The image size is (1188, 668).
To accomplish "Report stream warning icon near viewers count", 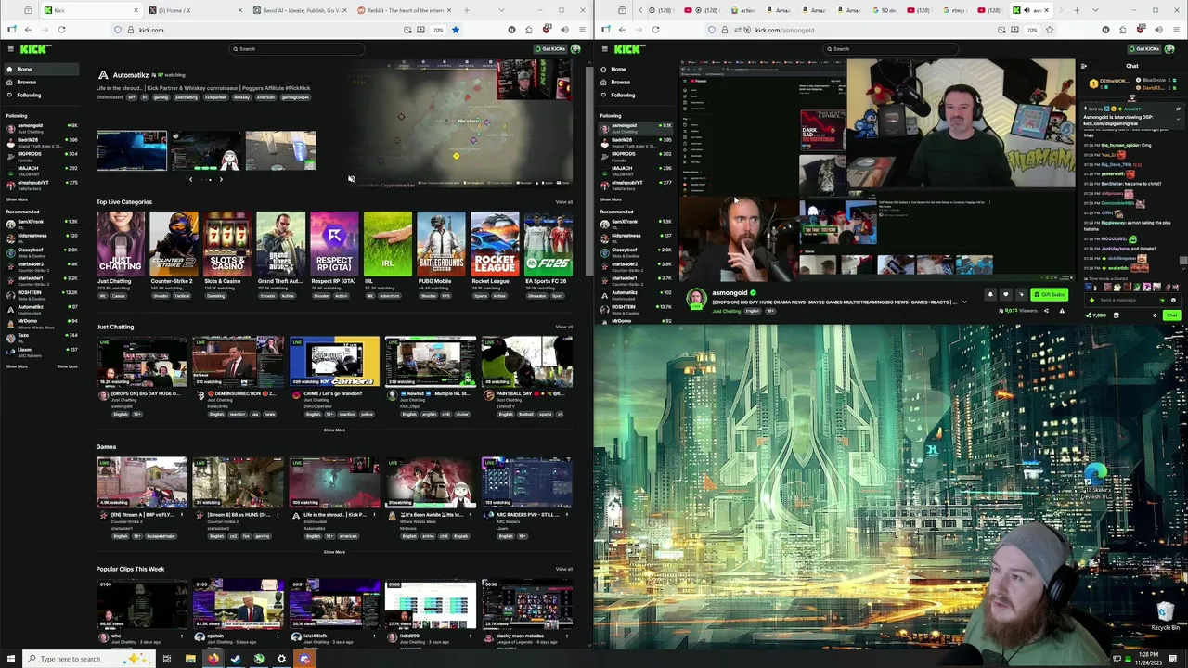I will [x=1062, y=311].
